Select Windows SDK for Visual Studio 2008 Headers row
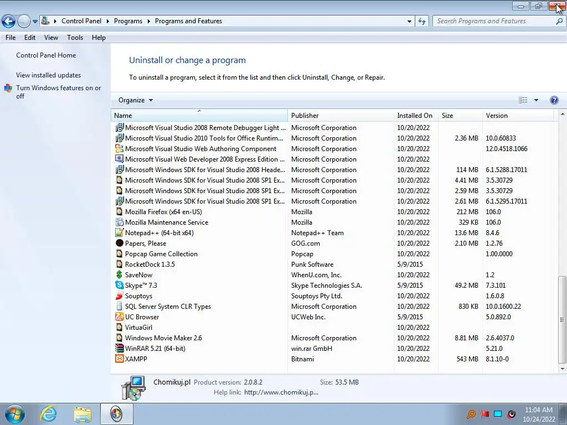The image size is (567, 425). pos(332,169)
